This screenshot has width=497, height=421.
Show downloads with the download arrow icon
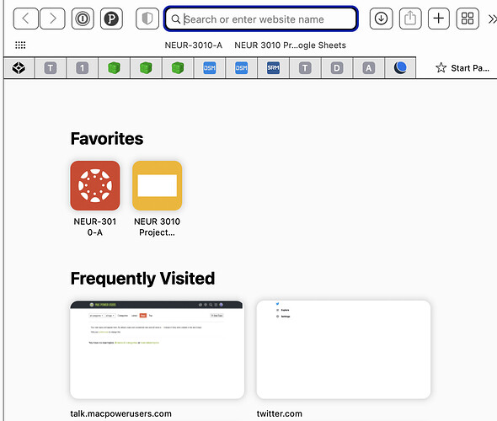381,19
